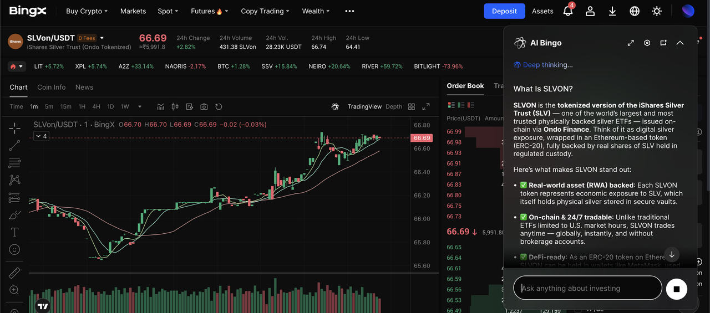Take a chart snapshot with camera icon
The width and height of the screenshot is (710, 313).
pyautogui.click(x=204, y=106)
